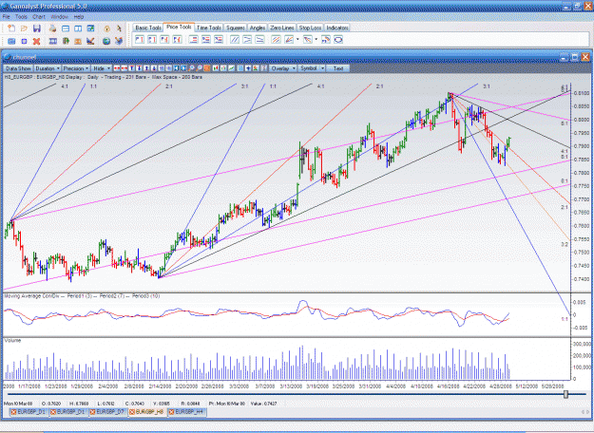
Task: Switch to the Indicators tab
Action: pos(337,28)
